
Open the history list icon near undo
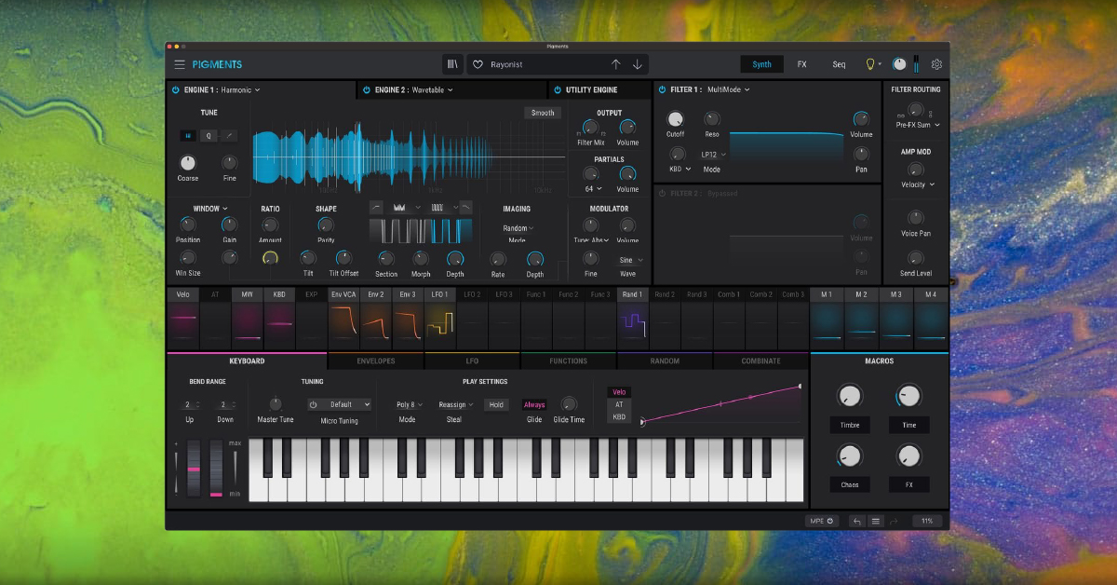[876, 522]
